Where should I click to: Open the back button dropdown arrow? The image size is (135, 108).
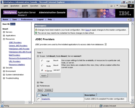(114, 6)
